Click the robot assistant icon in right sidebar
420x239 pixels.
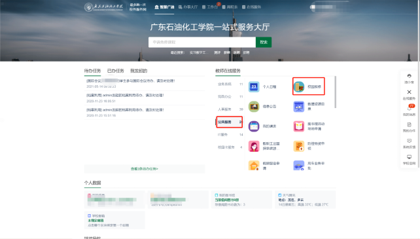409,76
